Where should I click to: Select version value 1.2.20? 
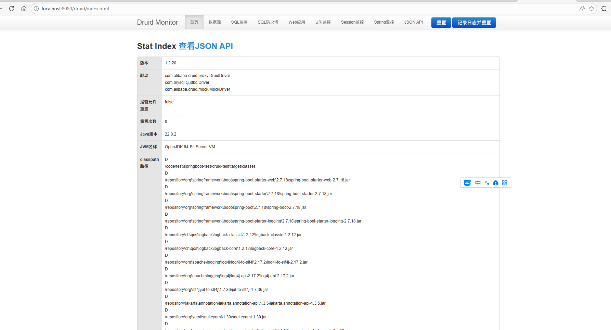click(170, 63)
